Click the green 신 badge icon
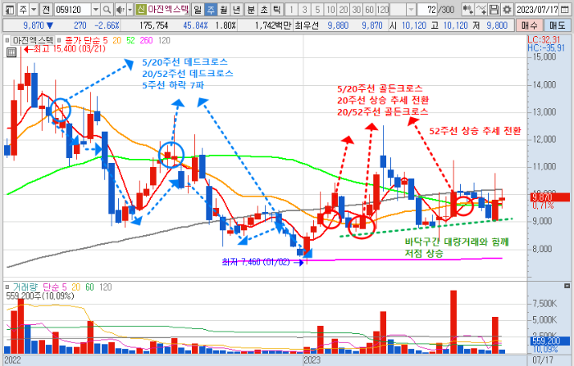 [141, 9]
